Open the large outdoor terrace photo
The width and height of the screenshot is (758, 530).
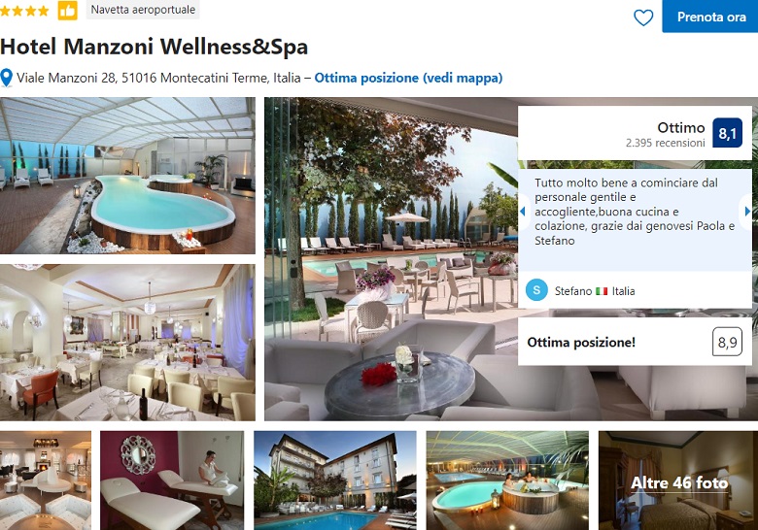click(391, 259)
